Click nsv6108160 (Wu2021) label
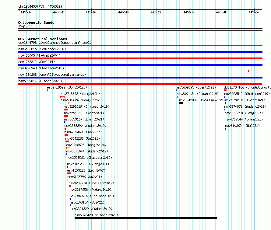271x230 pixels. click(x=87, y=202)
